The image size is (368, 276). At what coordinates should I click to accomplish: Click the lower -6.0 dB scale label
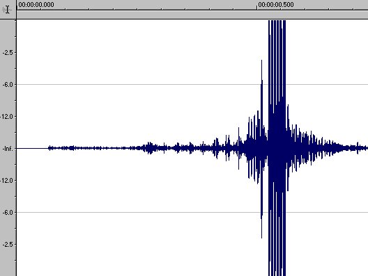coord(8,213)
